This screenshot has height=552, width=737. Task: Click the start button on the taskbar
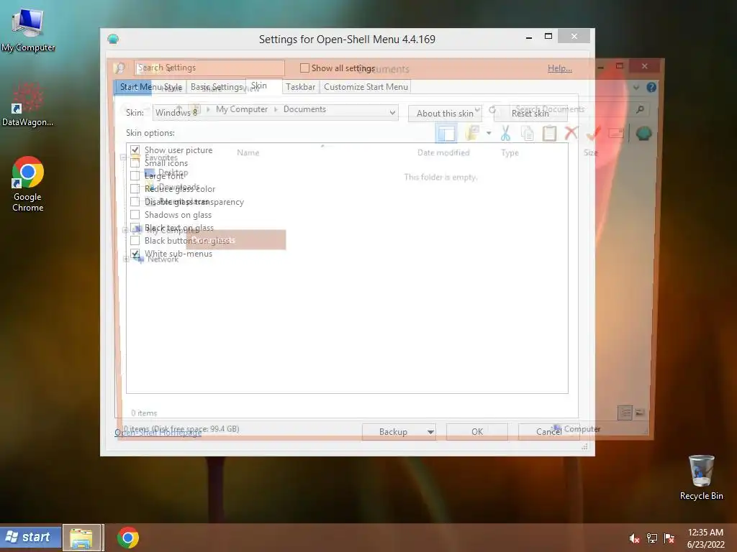coord(30,538)
